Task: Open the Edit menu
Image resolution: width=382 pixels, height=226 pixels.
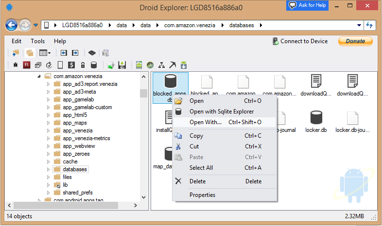Action: coord(17,41)
